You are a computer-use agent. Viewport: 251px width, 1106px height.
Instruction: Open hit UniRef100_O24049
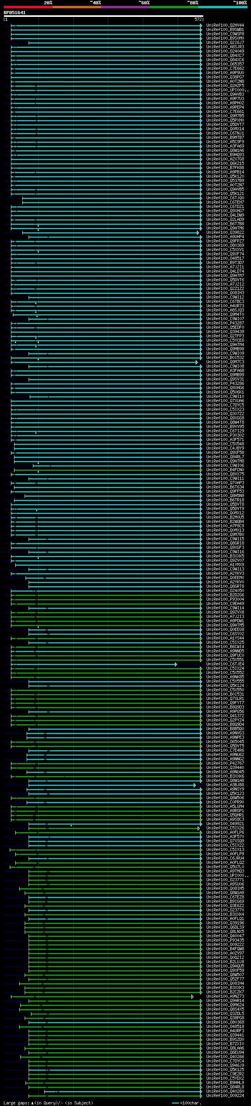coord(225,51)
